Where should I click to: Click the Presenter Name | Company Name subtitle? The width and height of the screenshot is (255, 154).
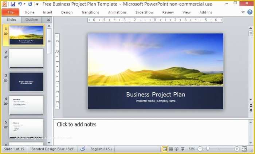click(156, 101)
